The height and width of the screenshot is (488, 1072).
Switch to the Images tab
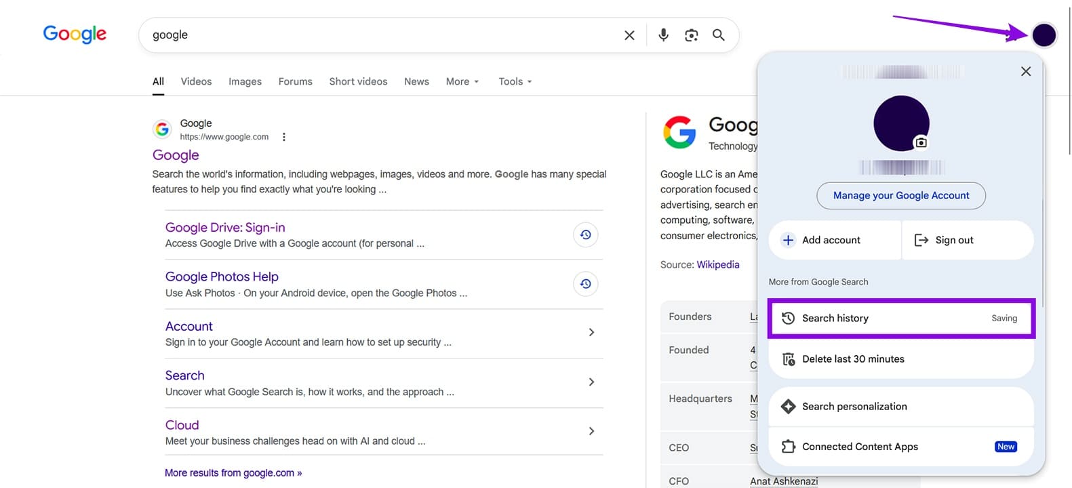[x=245, y=81]
